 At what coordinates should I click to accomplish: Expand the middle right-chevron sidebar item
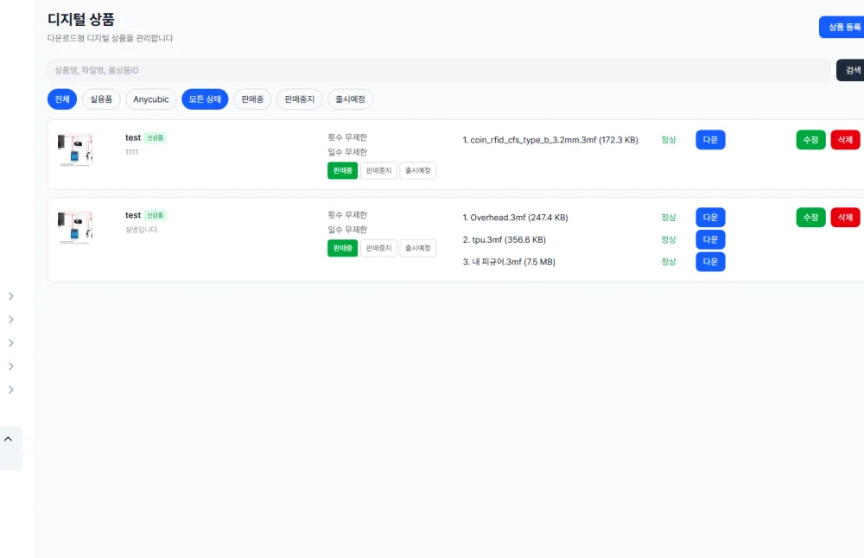(11, 343)
